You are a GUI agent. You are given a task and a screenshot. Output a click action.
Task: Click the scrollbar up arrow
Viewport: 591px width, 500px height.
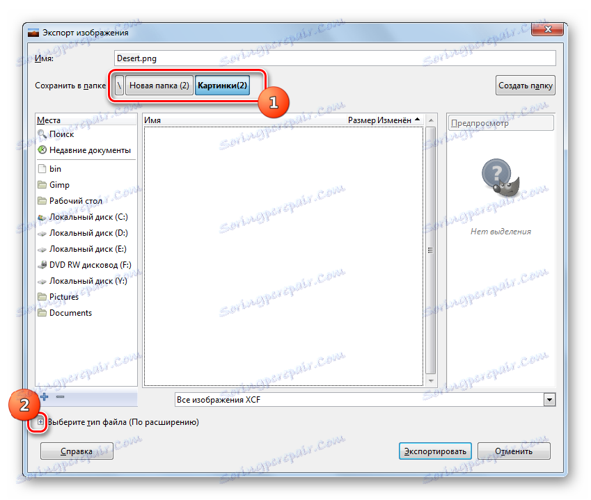tap(430, 120)
